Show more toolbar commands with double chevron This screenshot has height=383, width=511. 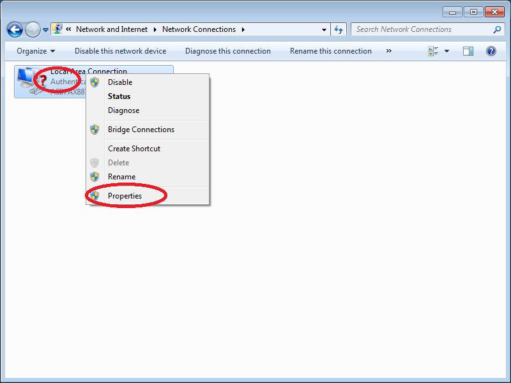(389, 51)
